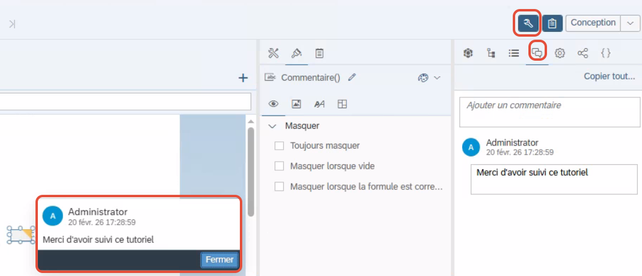Open the bulleted list icon in the right panel
Screen dimensions: 642x276
[513, 53]
